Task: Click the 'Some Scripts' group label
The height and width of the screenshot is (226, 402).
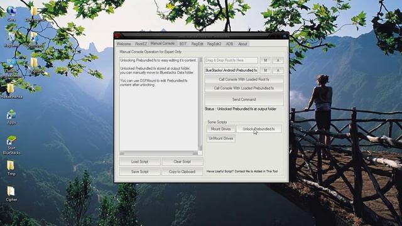Action: point(217,122)
